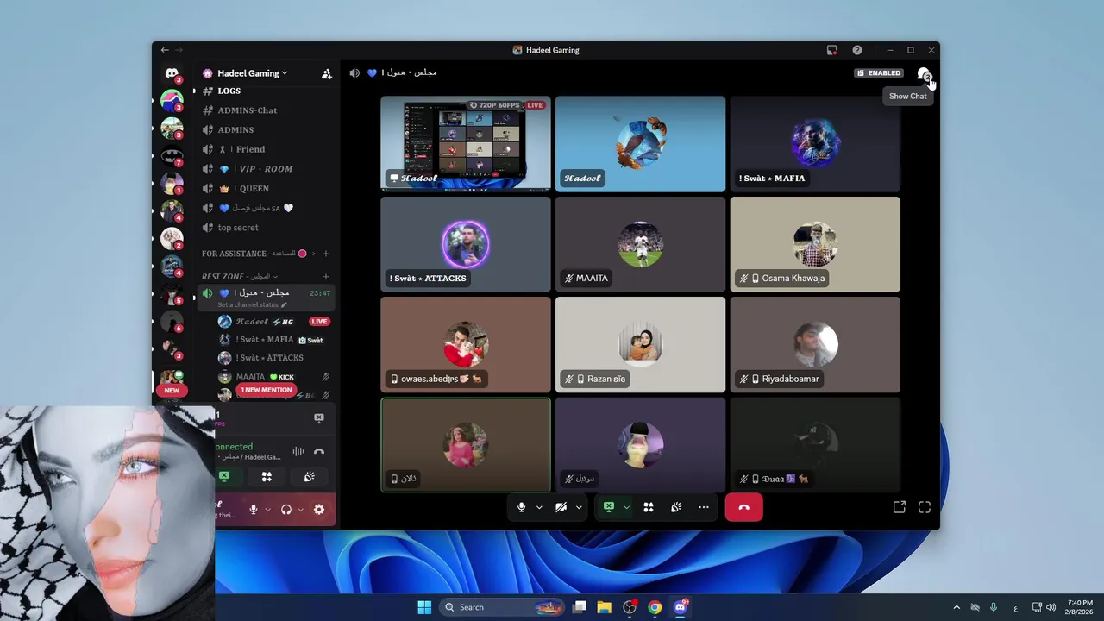The height and width of the screenshot is (621, 1104).
Task: Expand input device arrow in user panel
Action: pos(267,510)
